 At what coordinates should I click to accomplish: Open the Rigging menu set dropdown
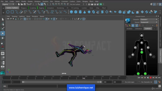coord(8,4)
